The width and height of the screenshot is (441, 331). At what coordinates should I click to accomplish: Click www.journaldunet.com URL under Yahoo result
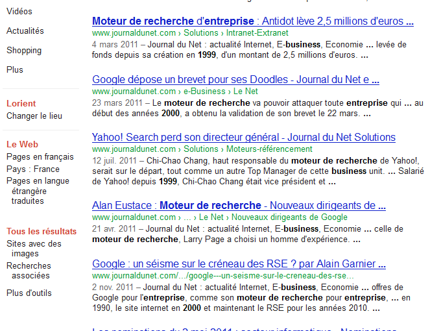click(x=134, y=149)
